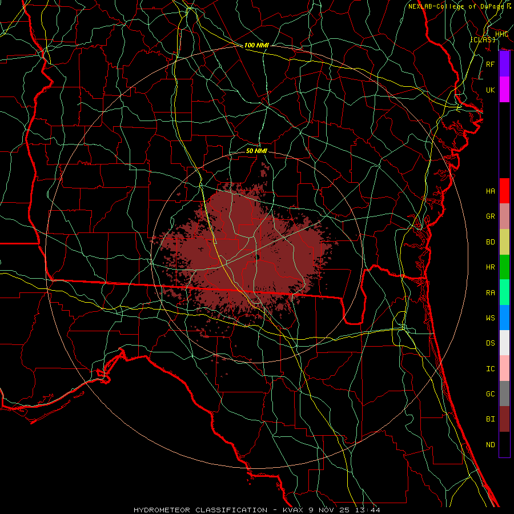Click the DS white legend swatch
Viewport: 514px width, 514px height.
(504, 343)
